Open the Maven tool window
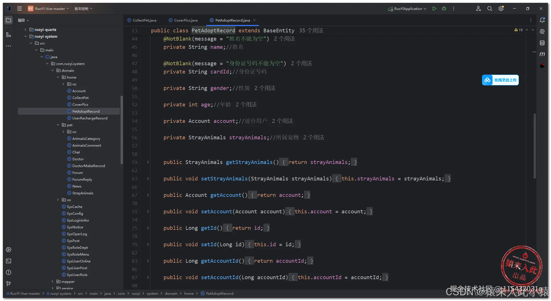Image resolution: width=551 pixels, height=301 pixels. click(x=542, y=54)
